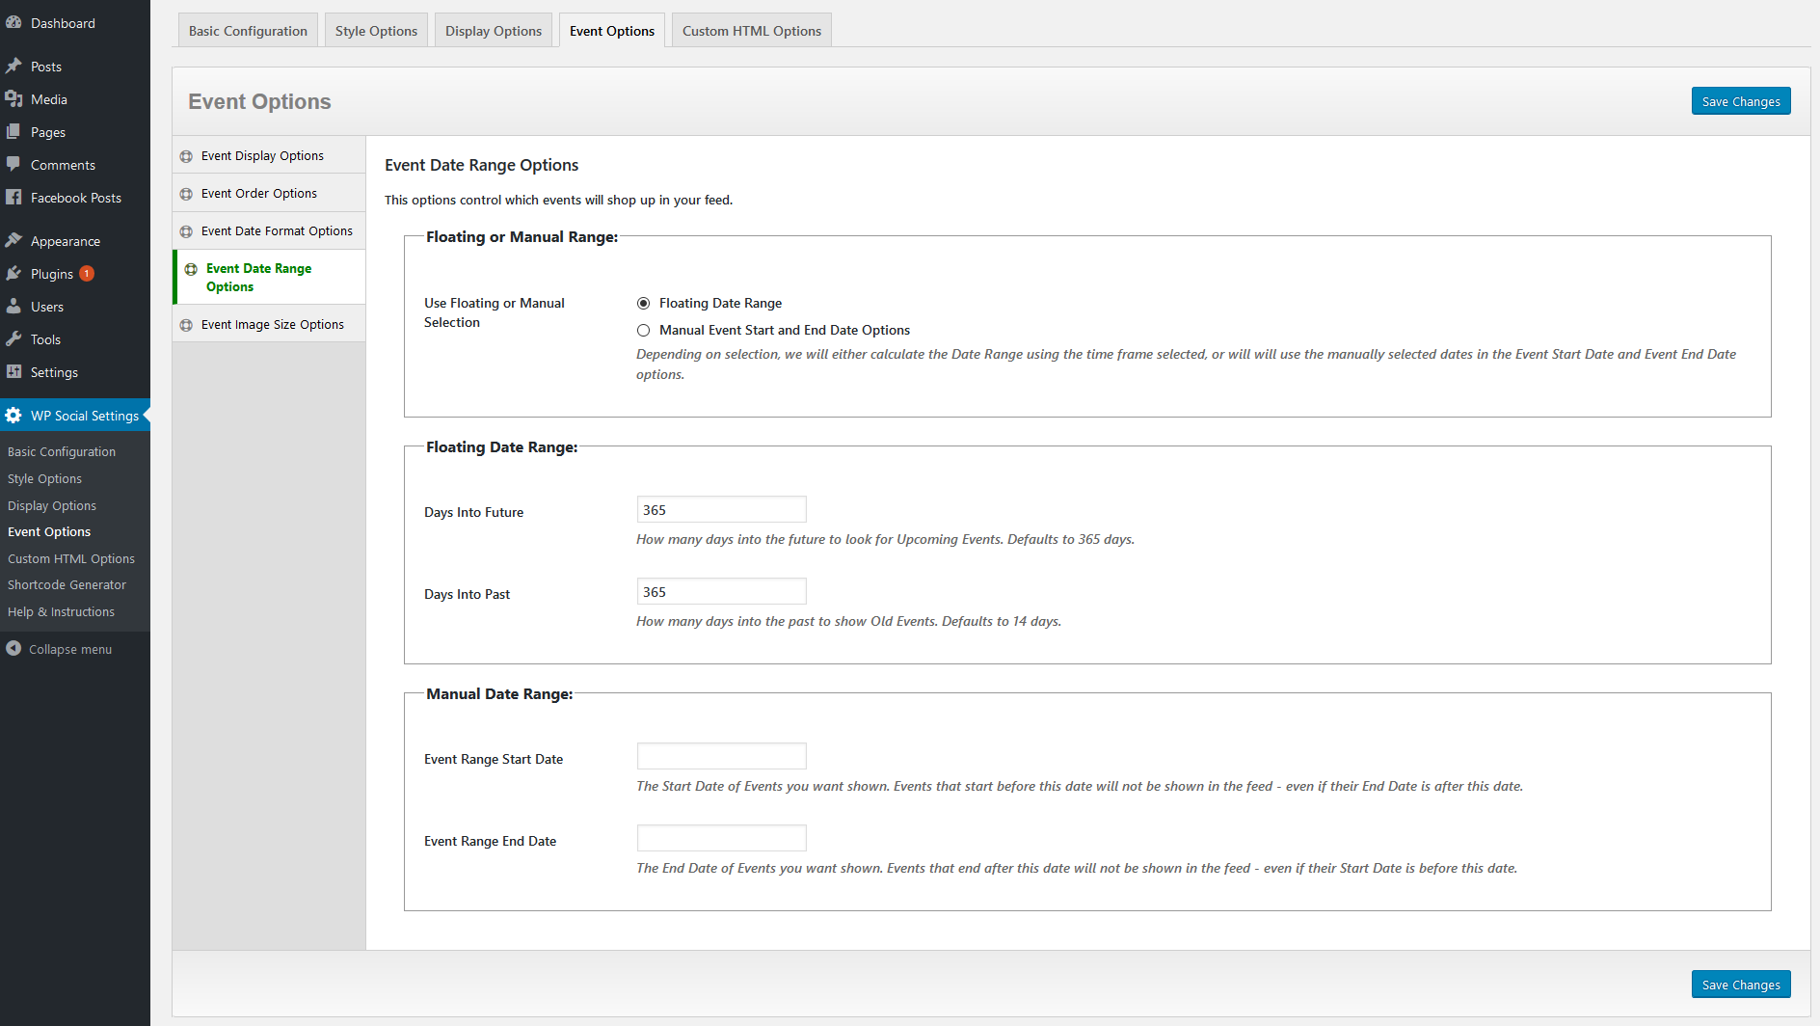The height and width of the screenshot is (1026, 1820).
Task: Click the top Save Changes button
Action: (x=1740, y=101)
